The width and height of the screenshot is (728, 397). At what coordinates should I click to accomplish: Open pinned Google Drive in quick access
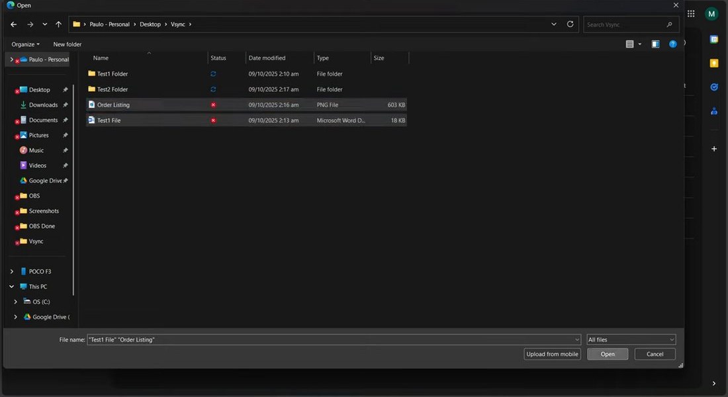pyautogui.click(x=45, y=181)
